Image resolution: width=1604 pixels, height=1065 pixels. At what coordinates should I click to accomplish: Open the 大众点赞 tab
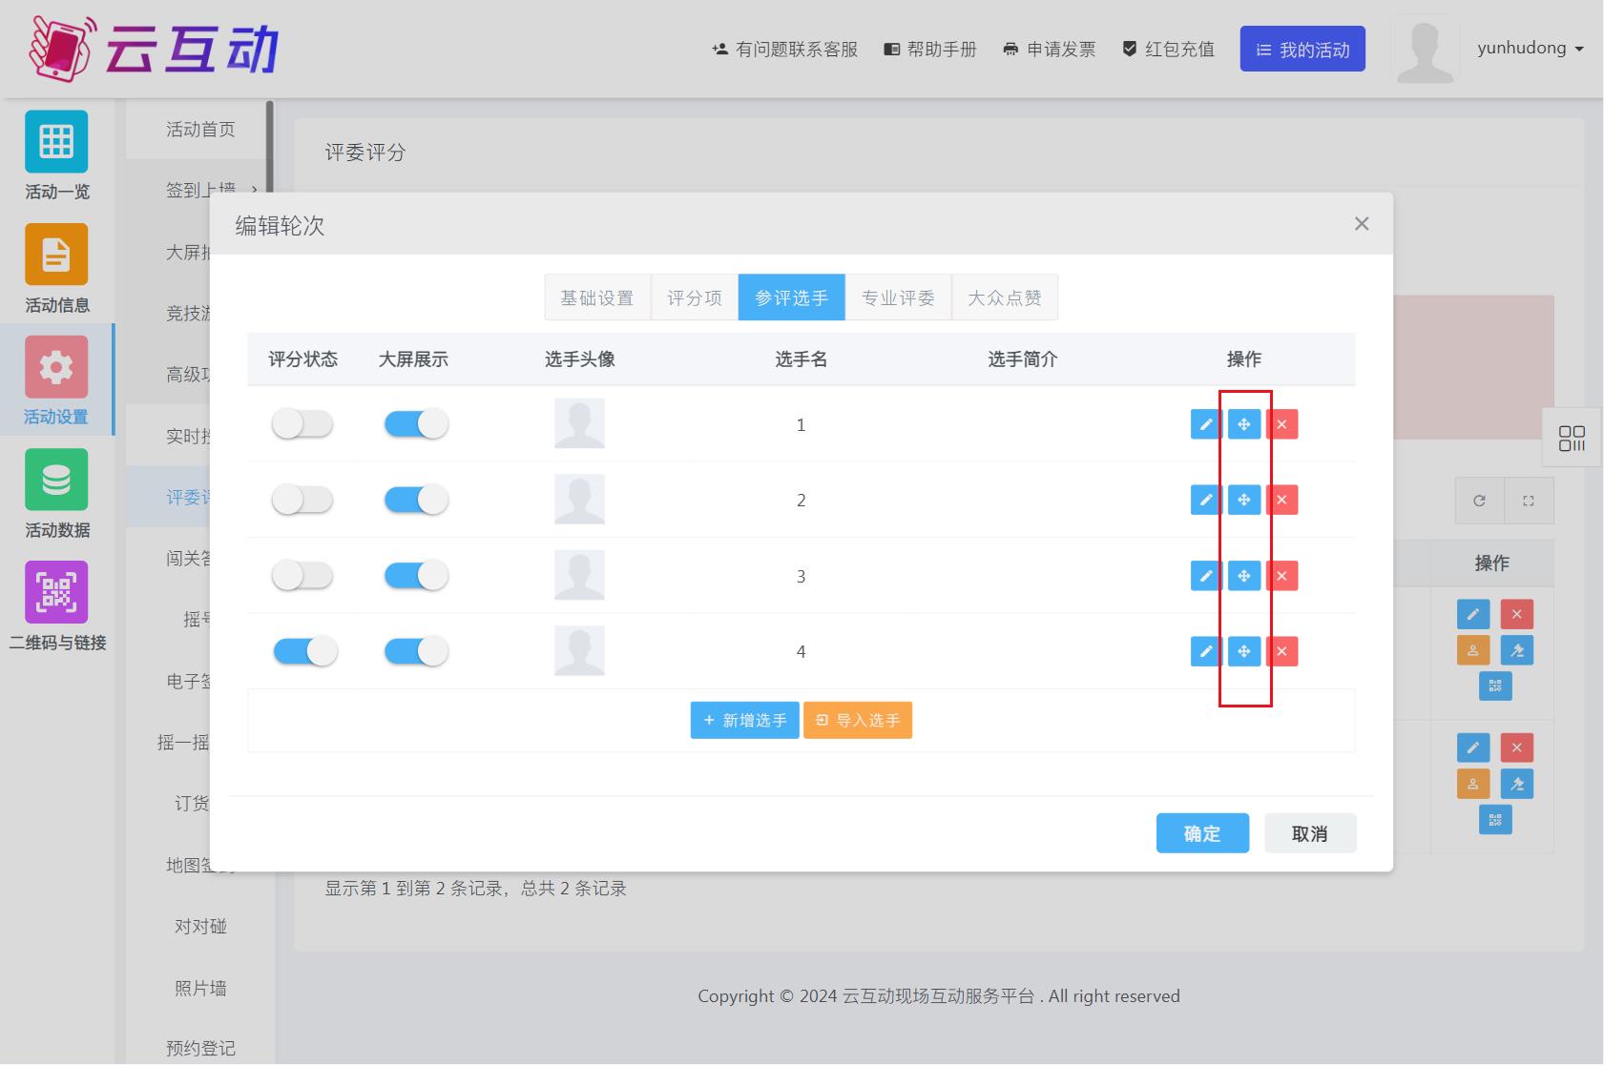[1004, 297]
